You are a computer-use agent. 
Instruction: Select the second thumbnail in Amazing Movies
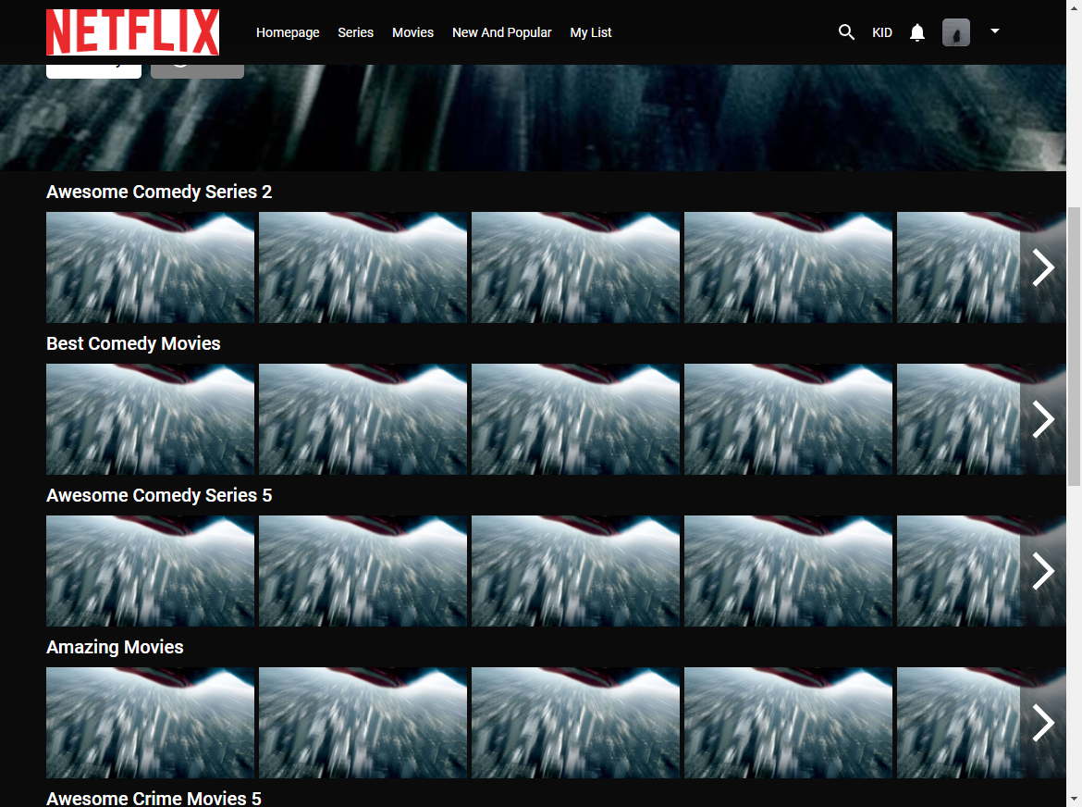coord(363,723)
